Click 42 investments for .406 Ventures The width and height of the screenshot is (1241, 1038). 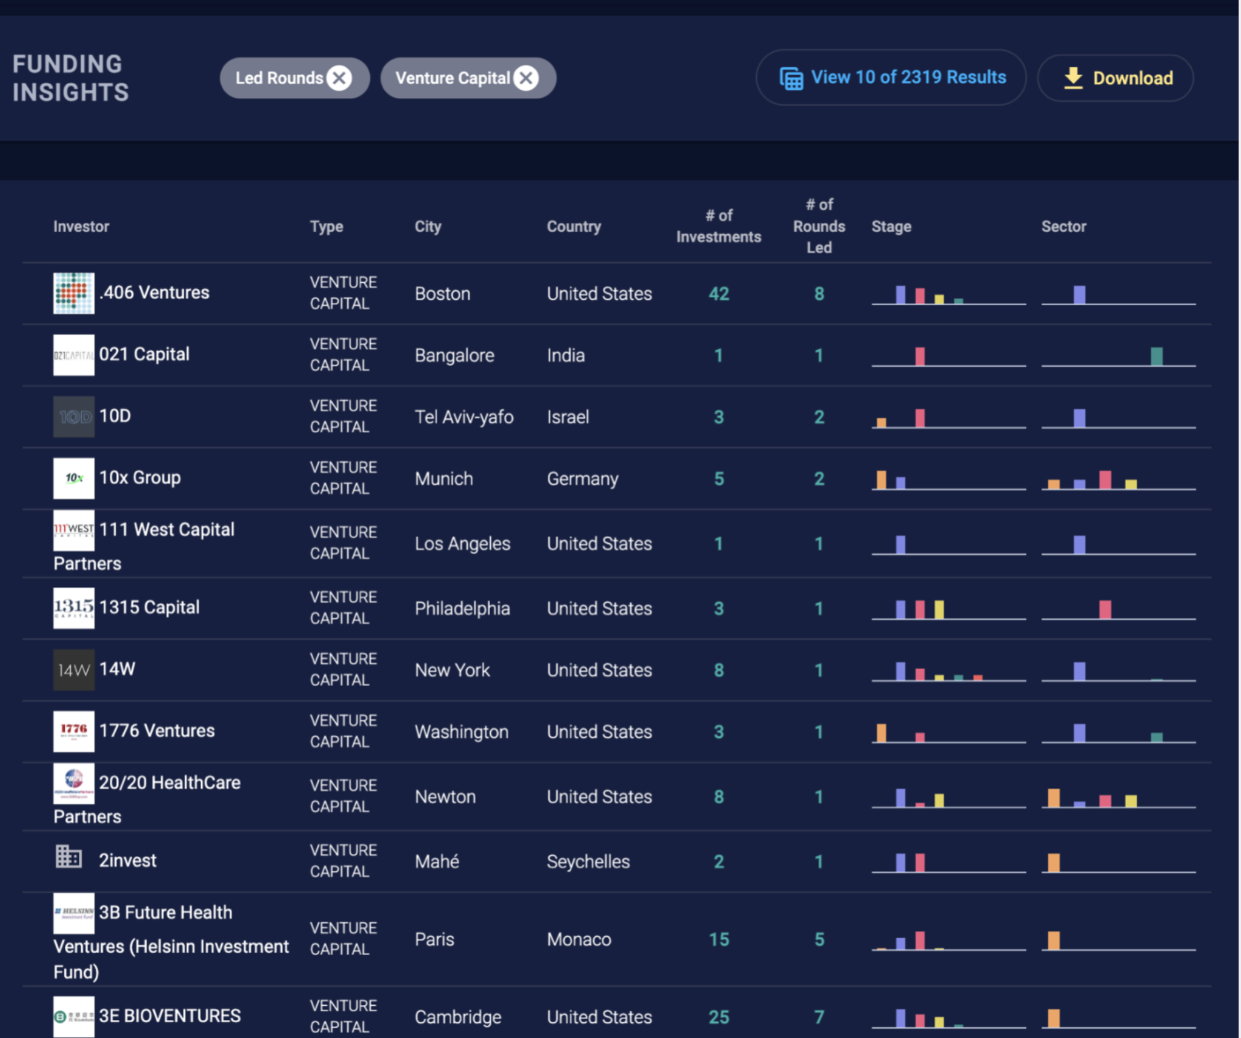tap(719, 294)
